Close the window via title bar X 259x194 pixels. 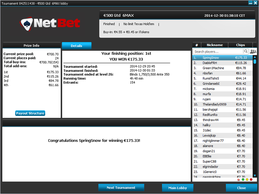[255, 3]
